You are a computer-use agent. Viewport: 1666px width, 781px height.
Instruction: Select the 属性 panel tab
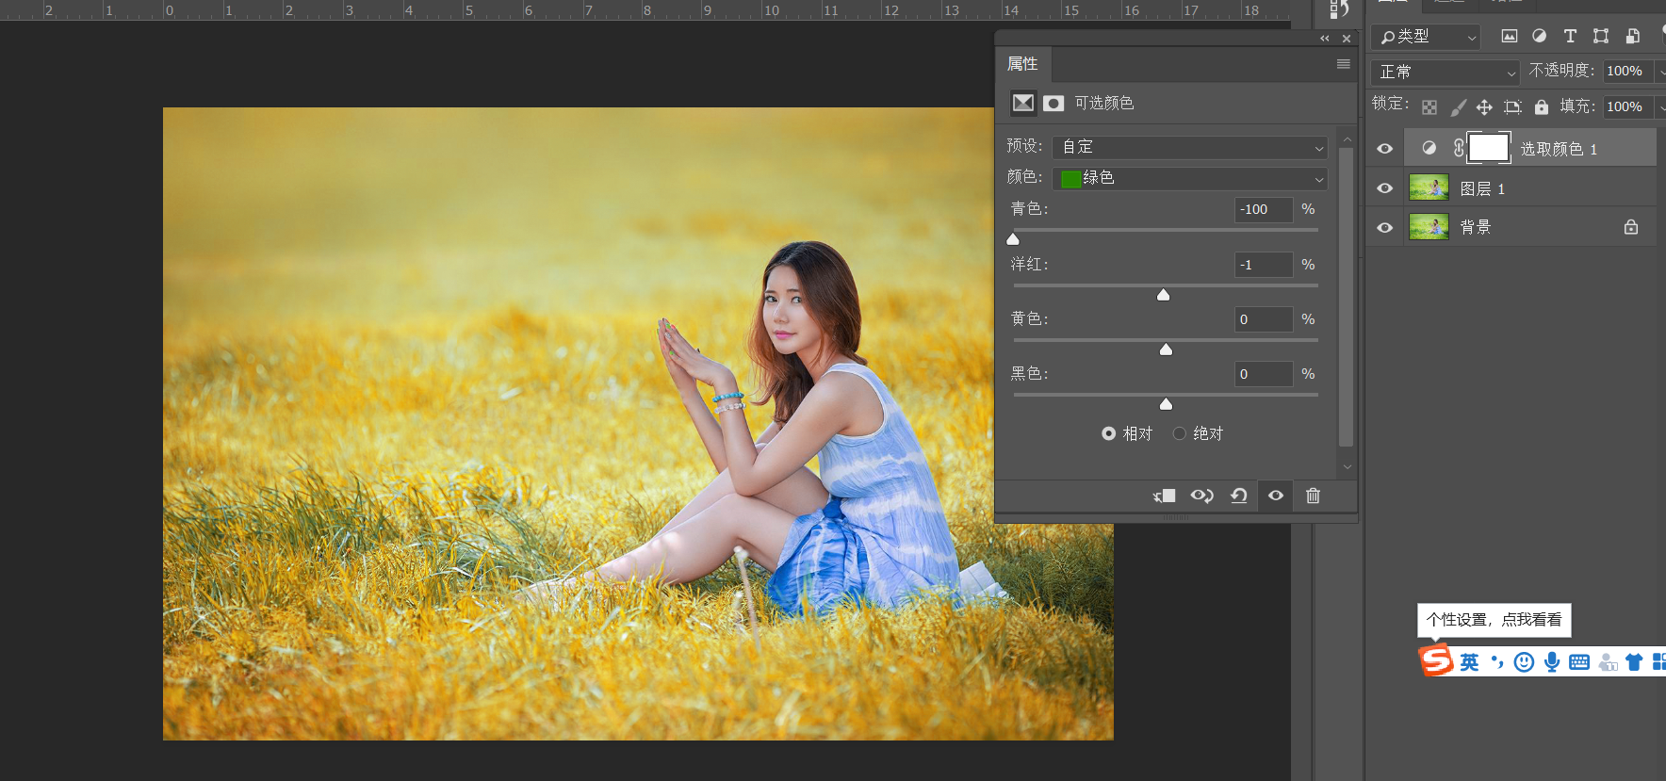click(1022, 64)
